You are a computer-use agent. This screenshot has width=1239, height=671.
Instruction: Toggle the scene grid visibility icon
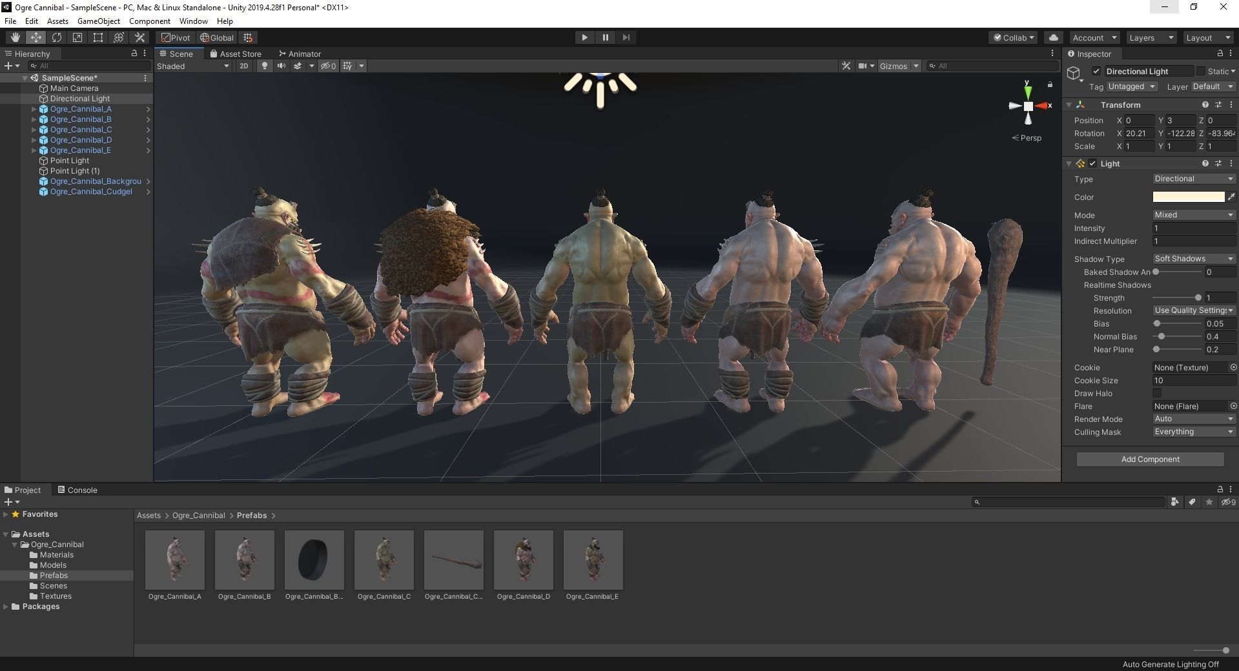pyautogui.click(x=347, y=66)
